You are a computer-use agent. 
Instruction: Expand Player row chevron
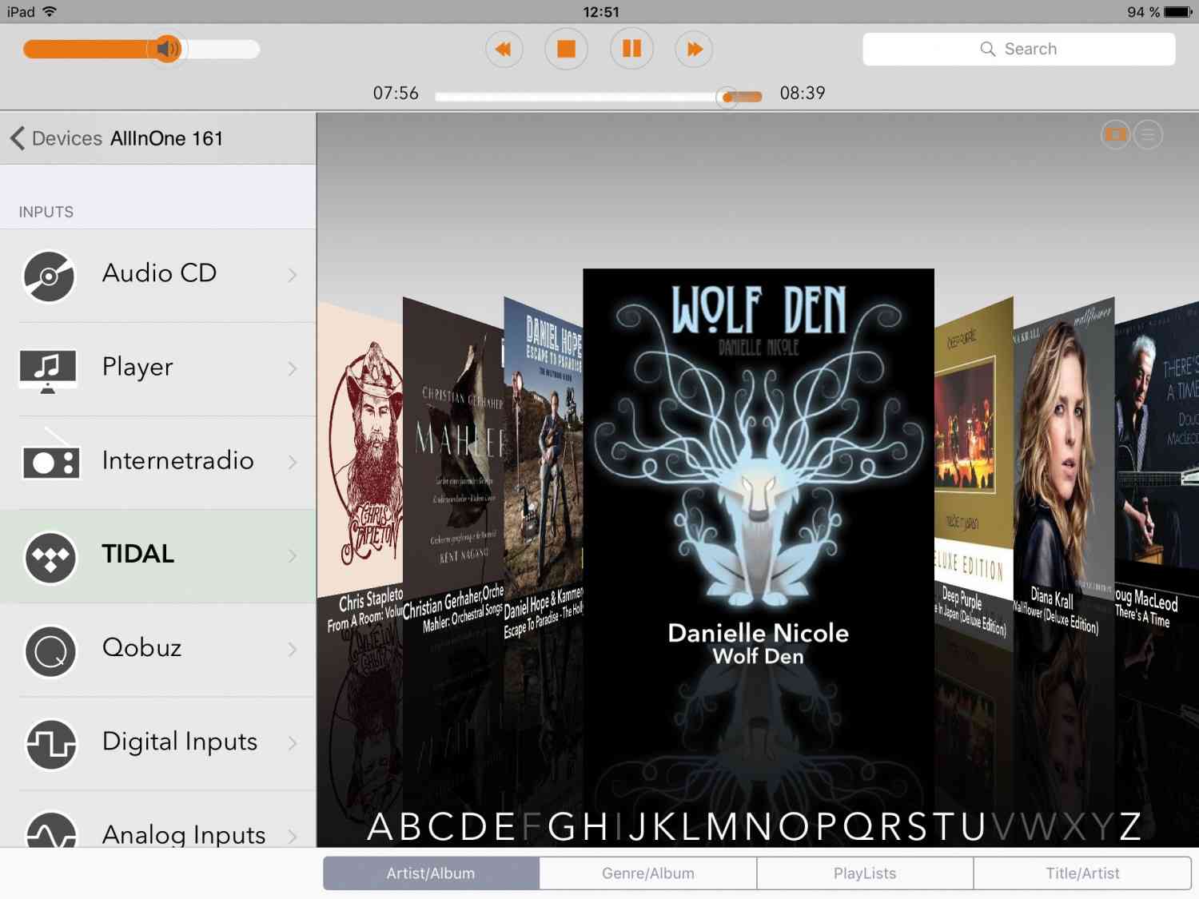tap(293, 368)
